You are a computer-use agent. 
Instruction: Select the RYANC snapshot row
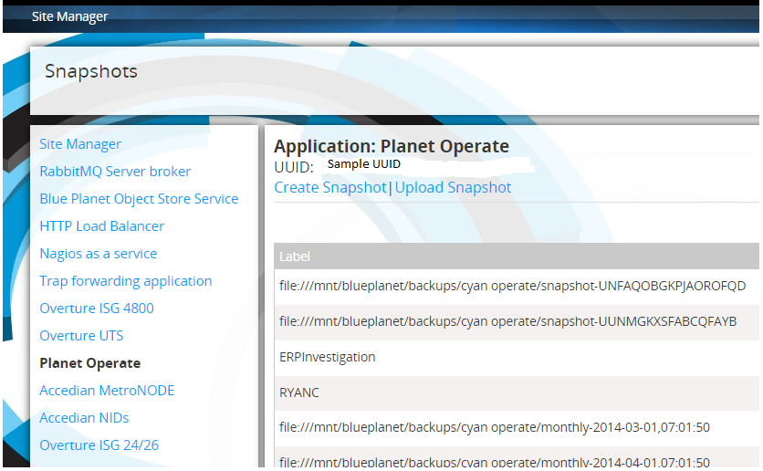517,392
